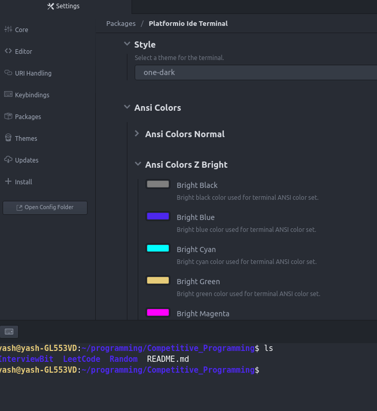Click the Install plus icon
Screen dimensions: 377x411
pos(8,182)
